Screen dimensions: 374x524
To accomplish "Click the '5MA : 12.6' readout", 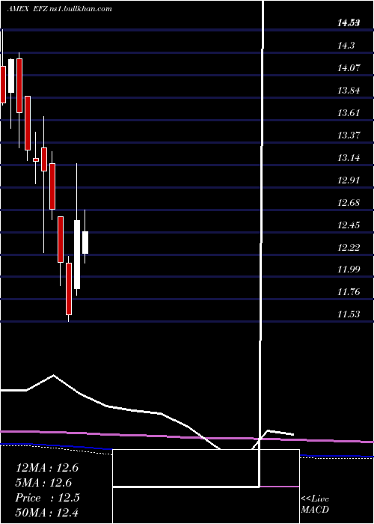I will [43, 483].
